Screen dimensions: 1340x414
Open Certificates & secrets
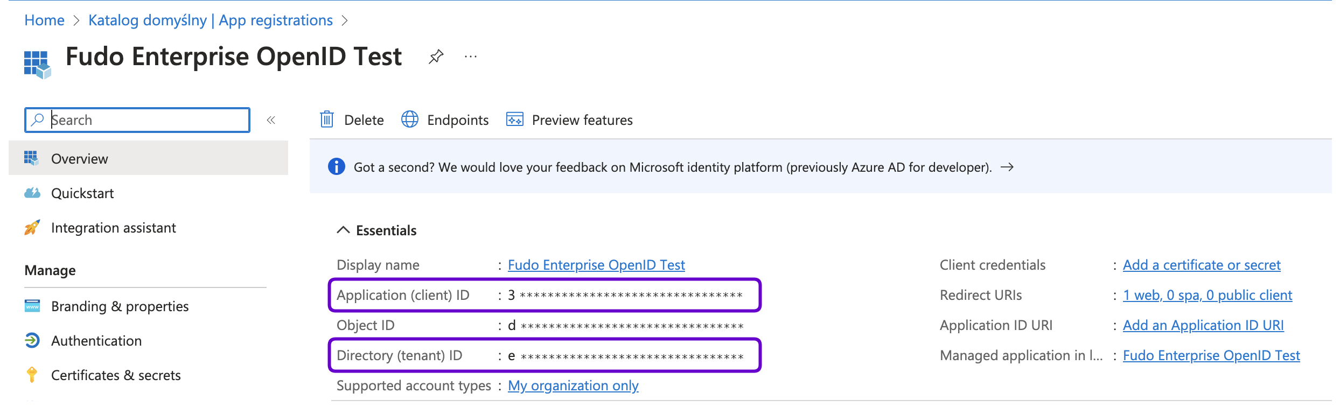[116, 375]
